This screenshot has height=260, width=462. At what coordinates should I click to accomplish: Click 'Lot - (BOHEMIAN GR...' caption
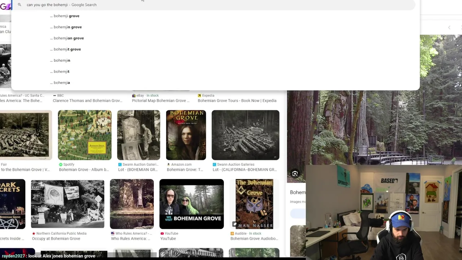138,170
